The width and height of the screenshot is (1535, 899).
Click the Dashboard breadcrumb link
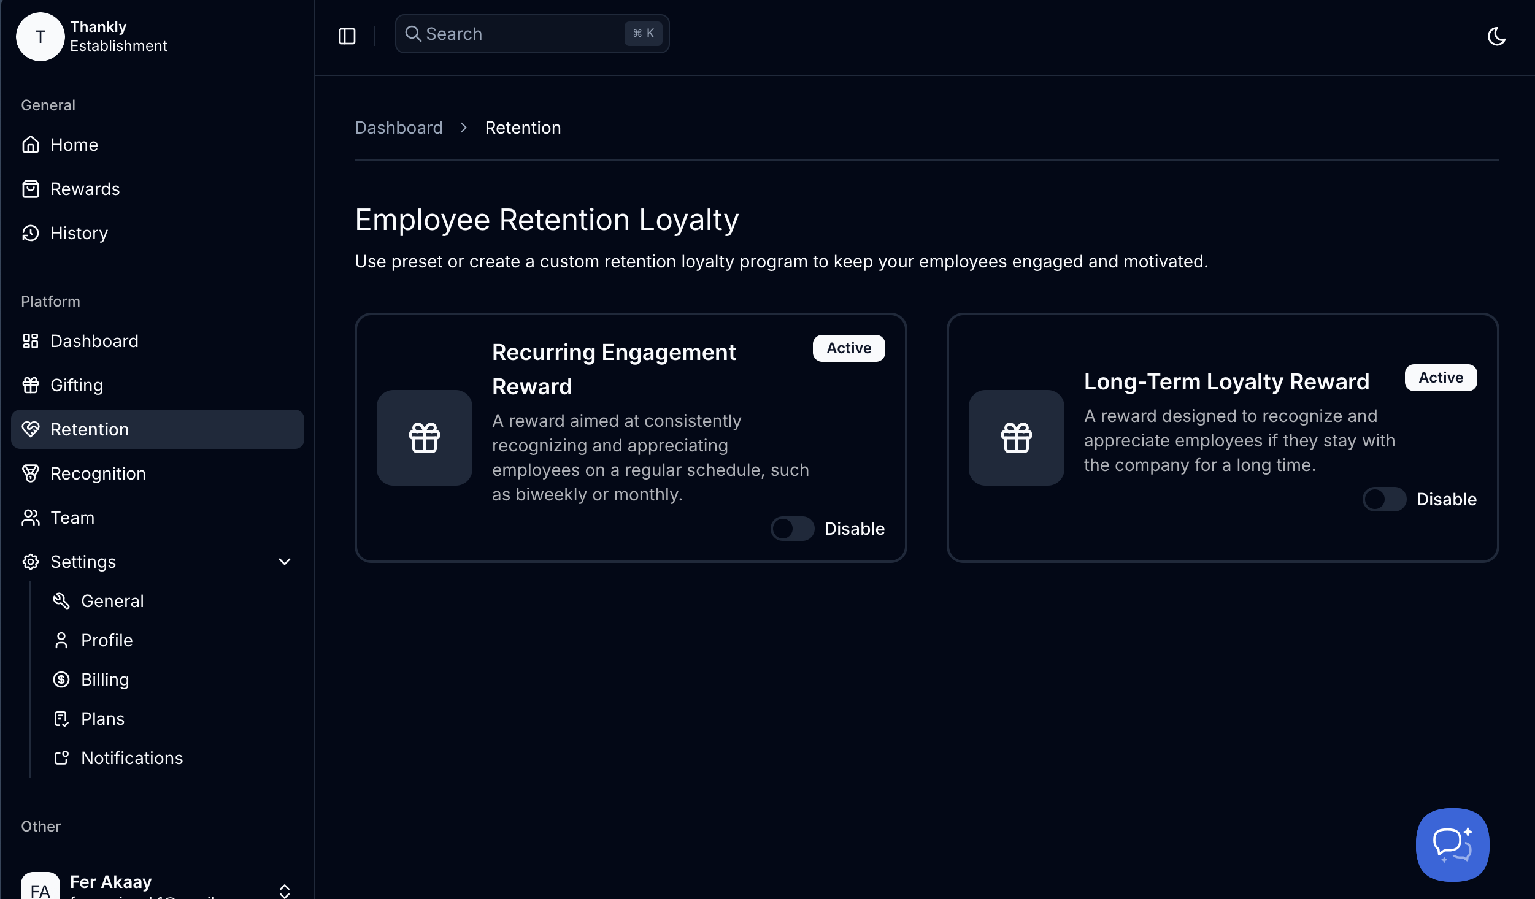click(x=399, y=128)
